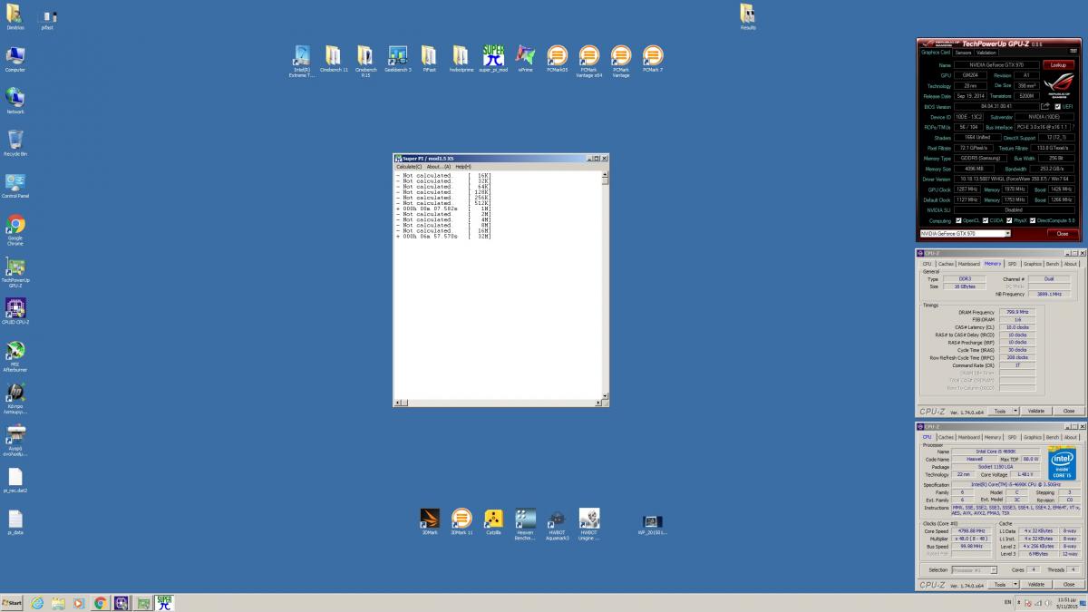Select the Recycle Bin desktop icon
This screenshot has height=612, width=1088.
pos(15,143)
